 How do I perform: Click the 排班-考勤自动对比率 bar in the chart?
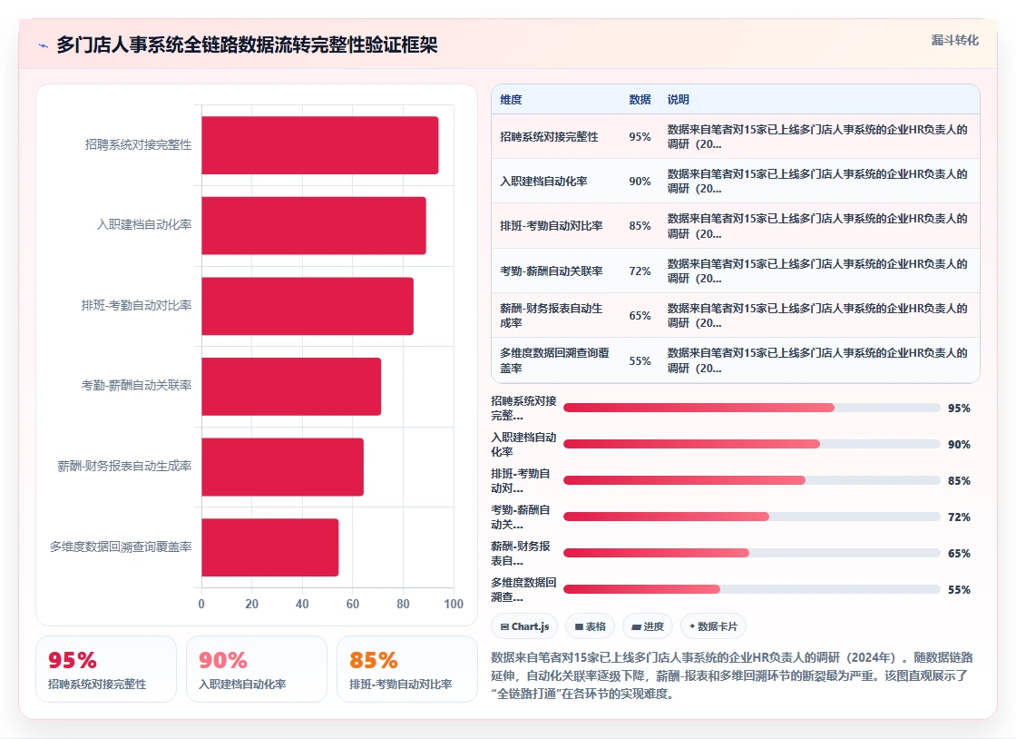click(308, 306)
